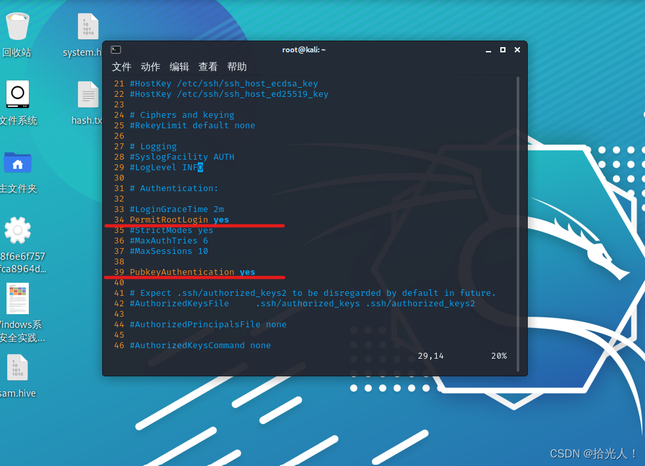Screen dimensions: 645x466
Task: Click the 29,14 cursor position indicator
Action: point(430,355)
